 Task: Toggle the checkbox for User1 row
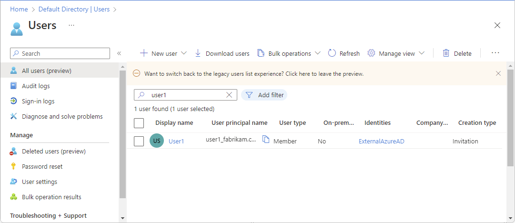click(x=139, y=141)
